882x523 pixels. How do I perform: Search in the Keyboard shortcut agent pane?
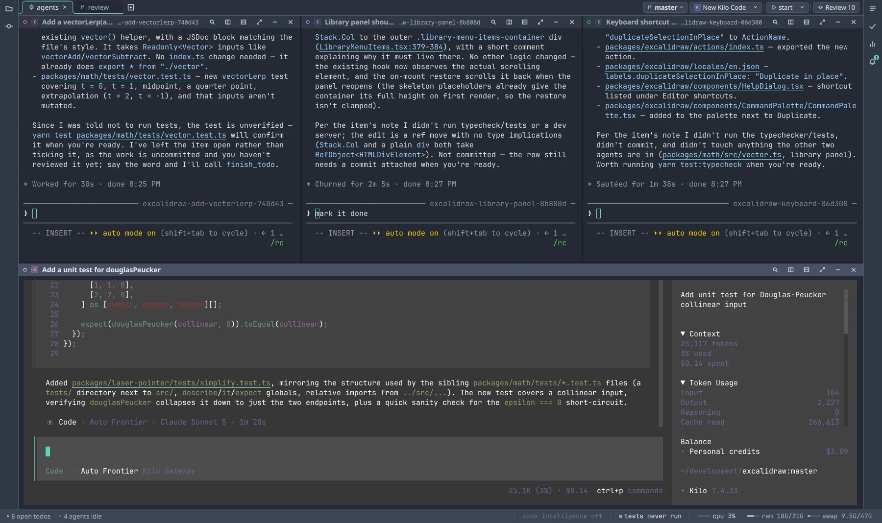click(x=775, y=22)
